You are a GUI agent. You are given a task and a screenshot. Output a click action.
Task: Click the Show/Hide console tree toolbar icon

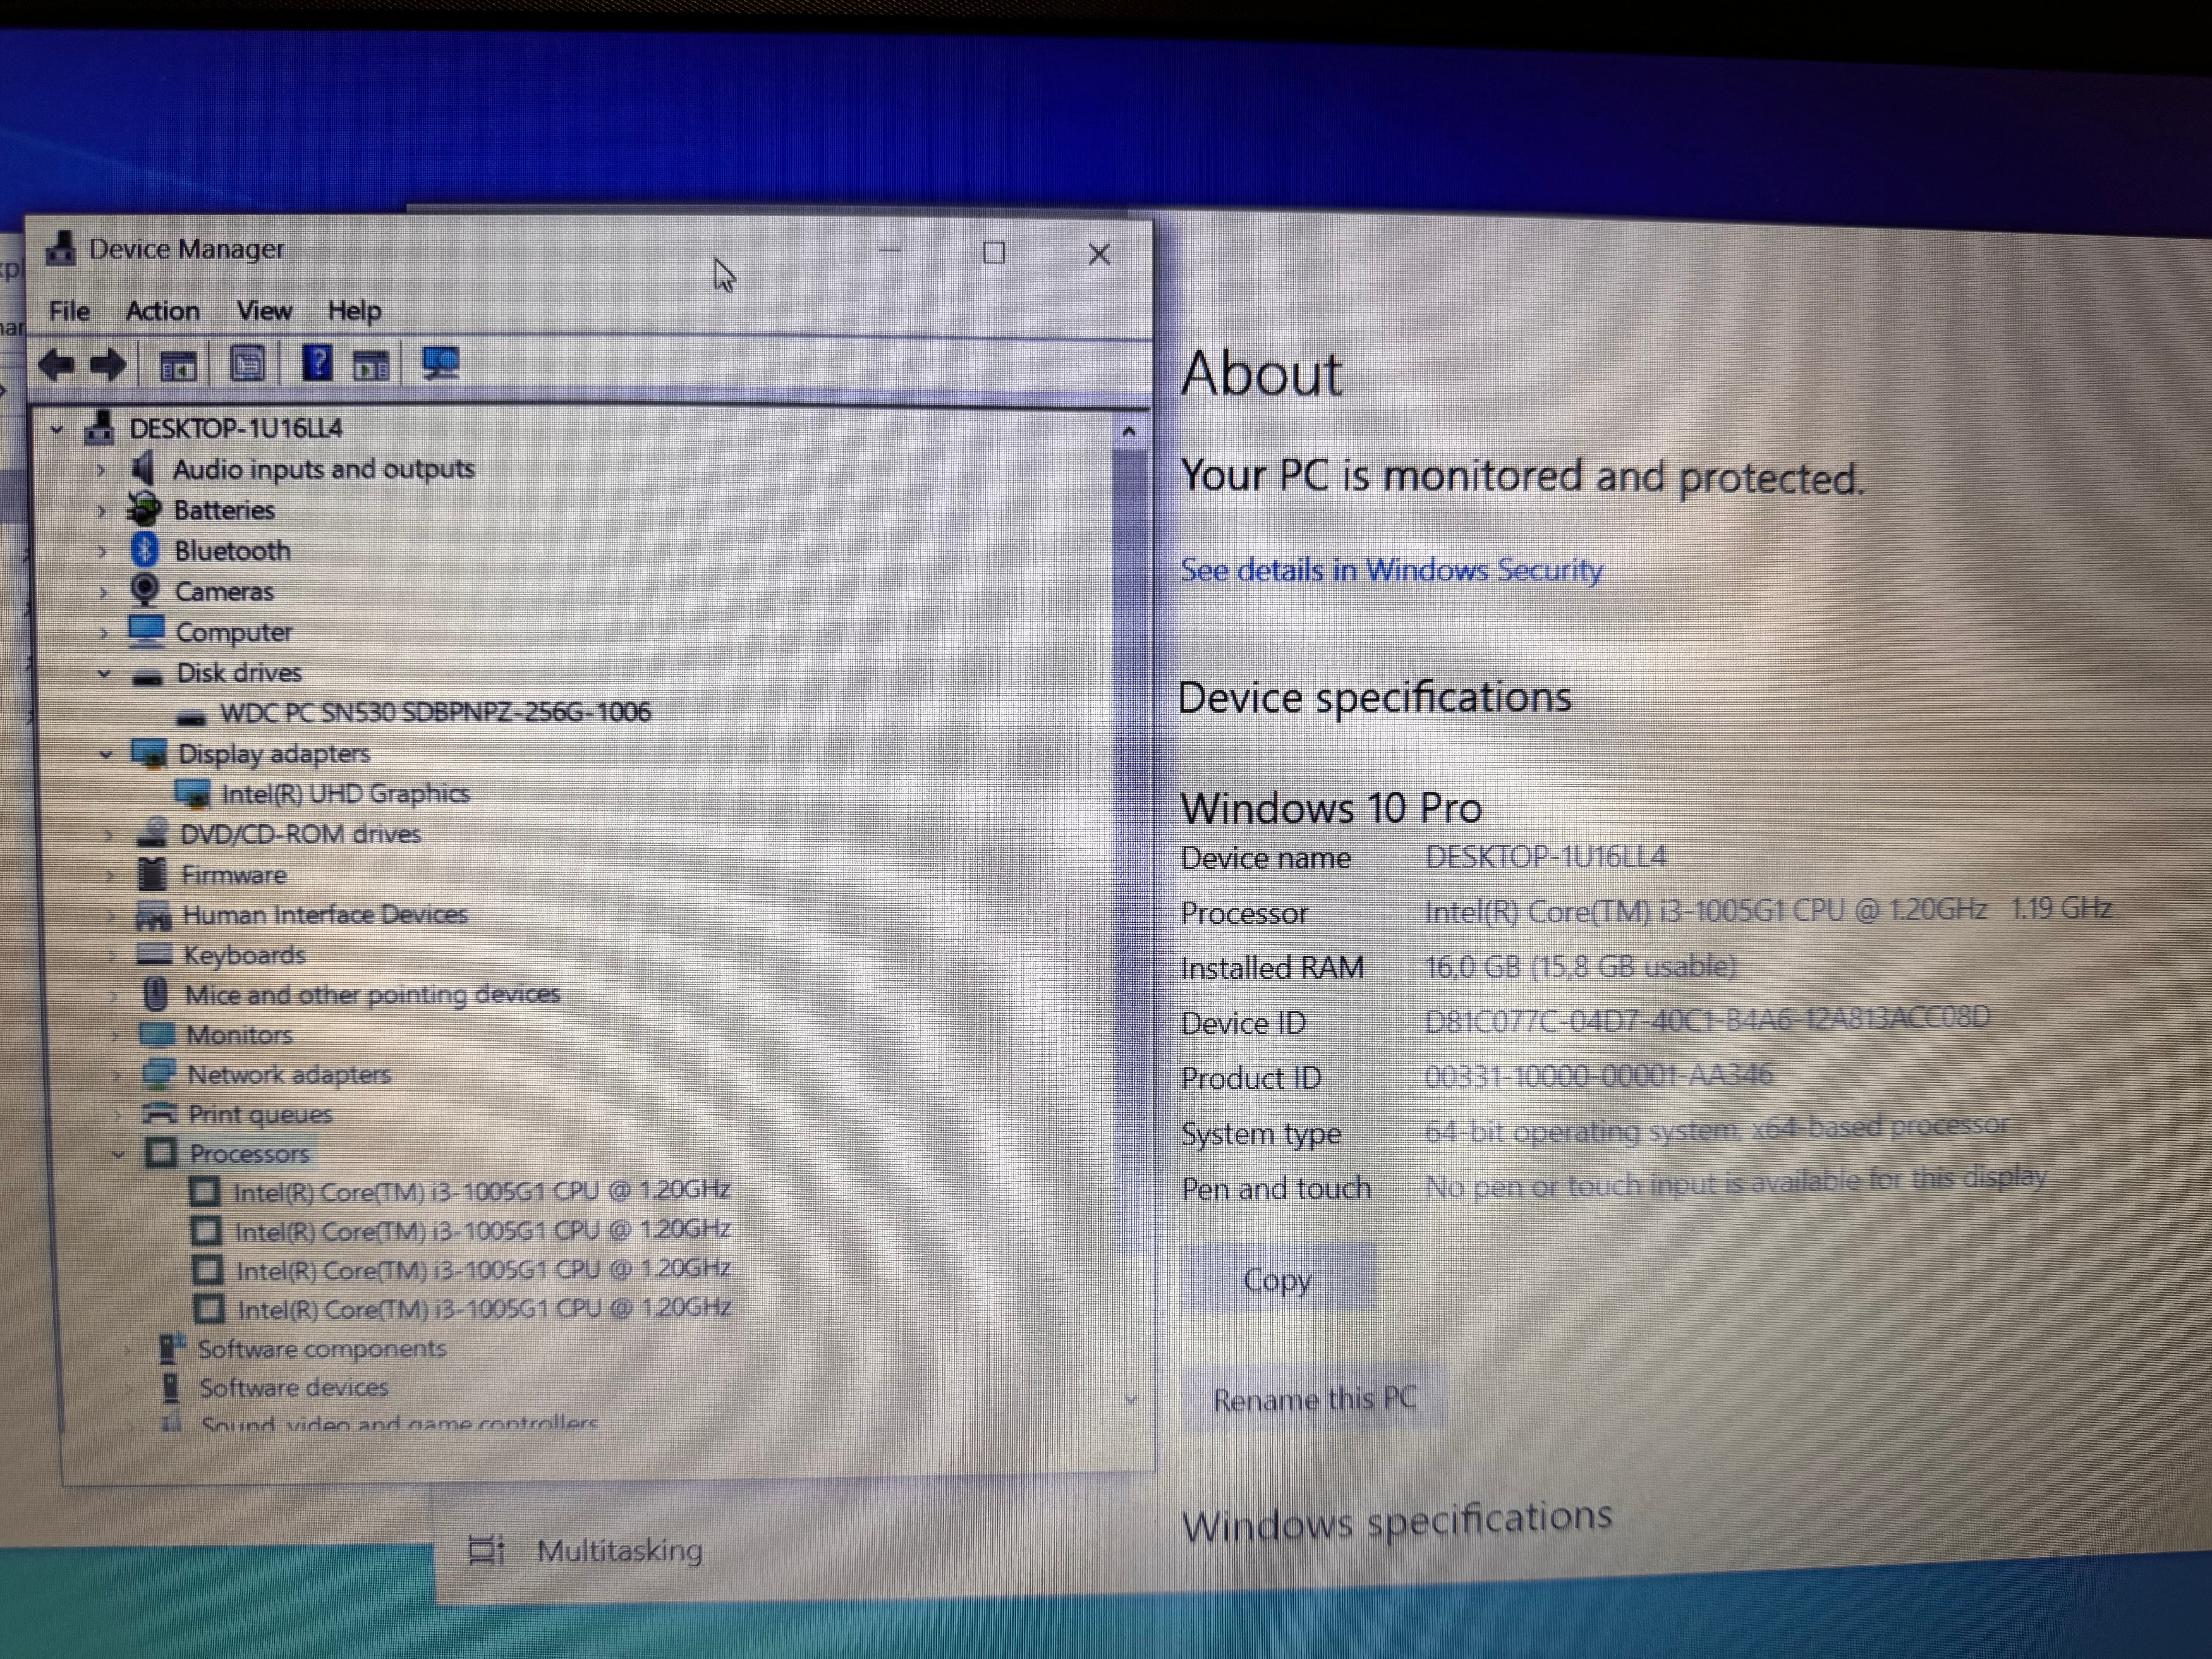179,366
